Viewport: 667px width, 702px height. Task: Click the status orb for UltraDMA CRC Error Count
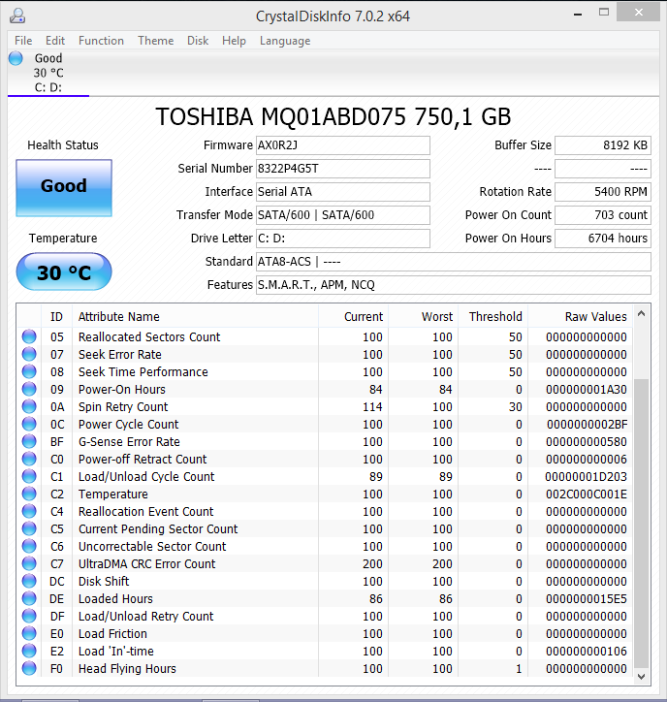(29, 563)
